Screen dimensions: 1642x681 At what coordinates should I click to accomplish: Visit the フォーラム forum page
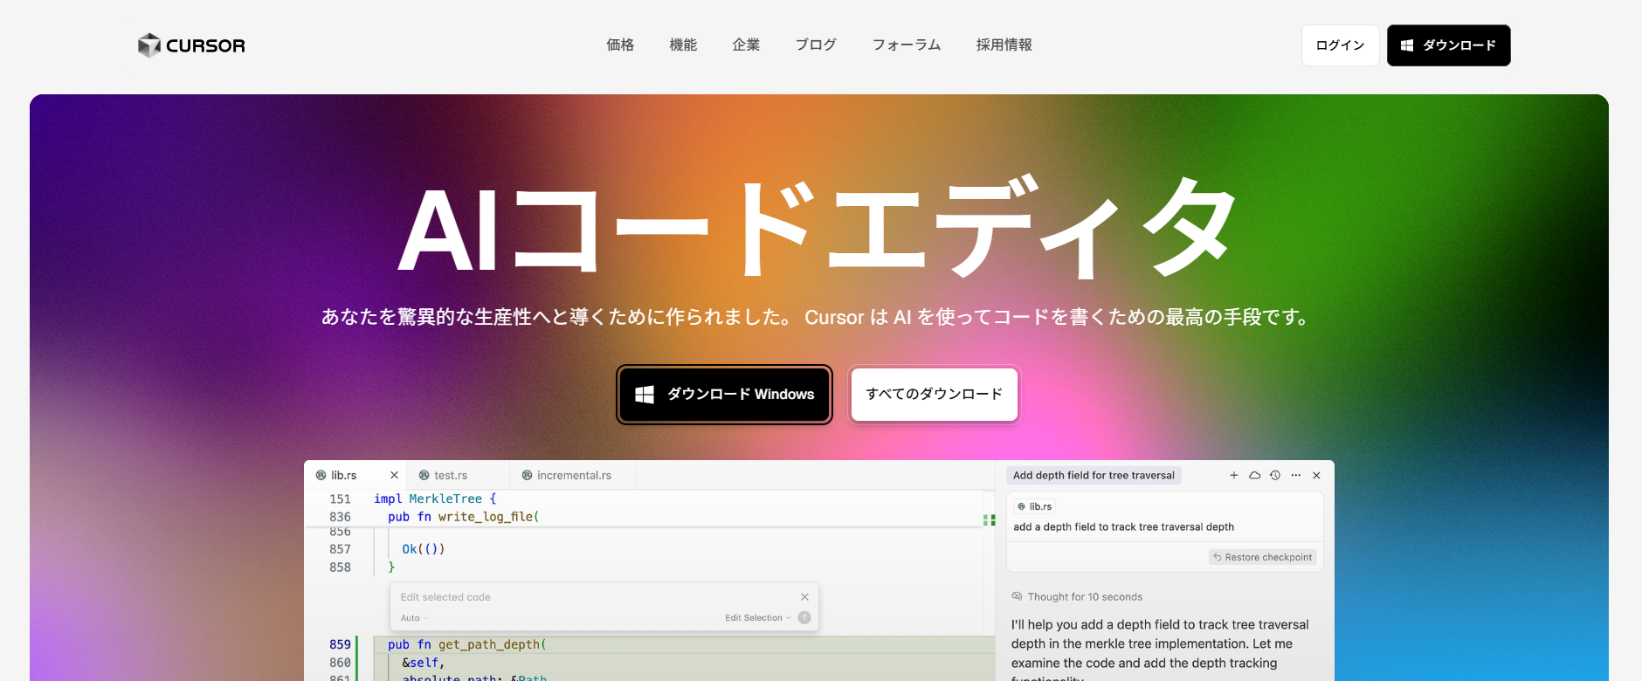click(x=907, y=45)
